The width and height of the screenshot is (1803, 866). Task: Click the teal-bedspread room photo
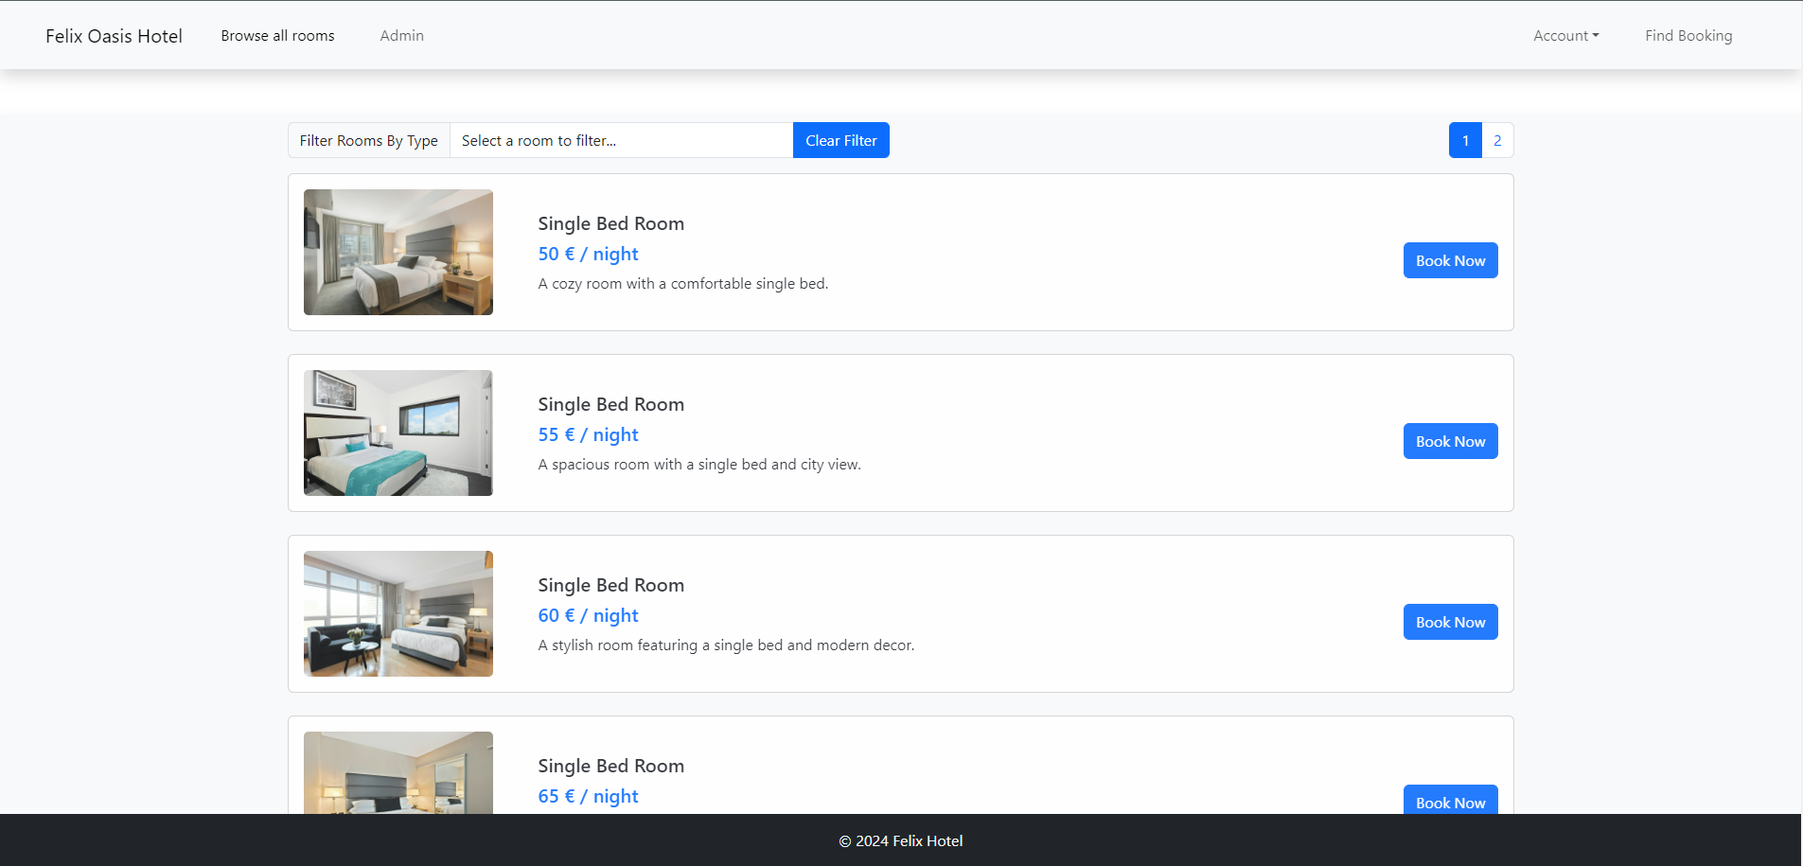[x=398, y=433]
